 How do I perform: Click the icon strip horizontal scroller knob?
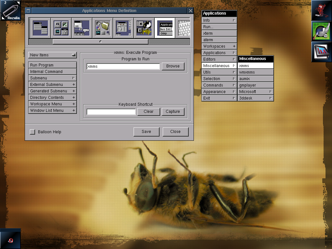click(x=101, y=42)
